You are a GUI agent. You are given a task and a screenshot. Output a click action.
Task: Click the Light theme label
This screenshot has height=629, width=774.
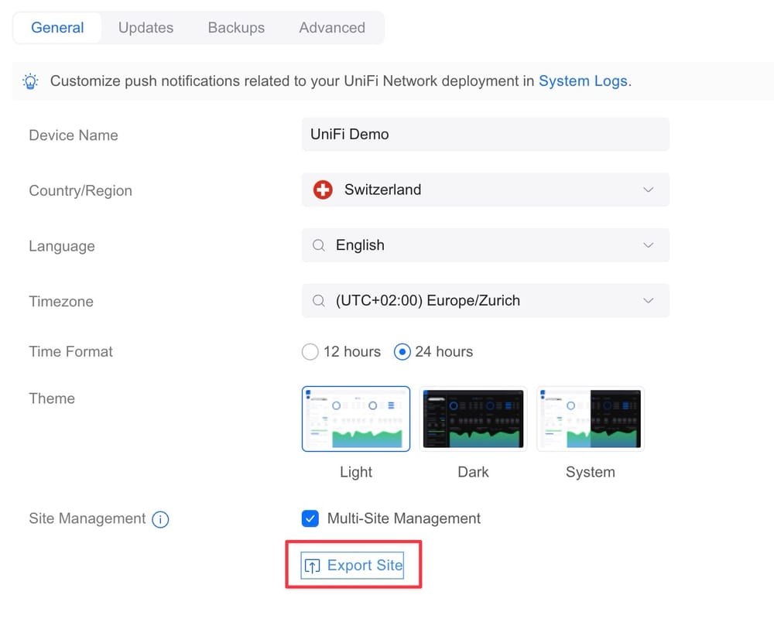tap(356, 472)
